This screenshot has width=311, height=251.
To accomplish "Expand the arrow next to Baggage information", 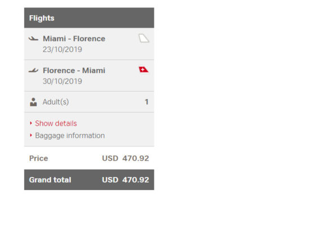I will (x=31, y=136).
